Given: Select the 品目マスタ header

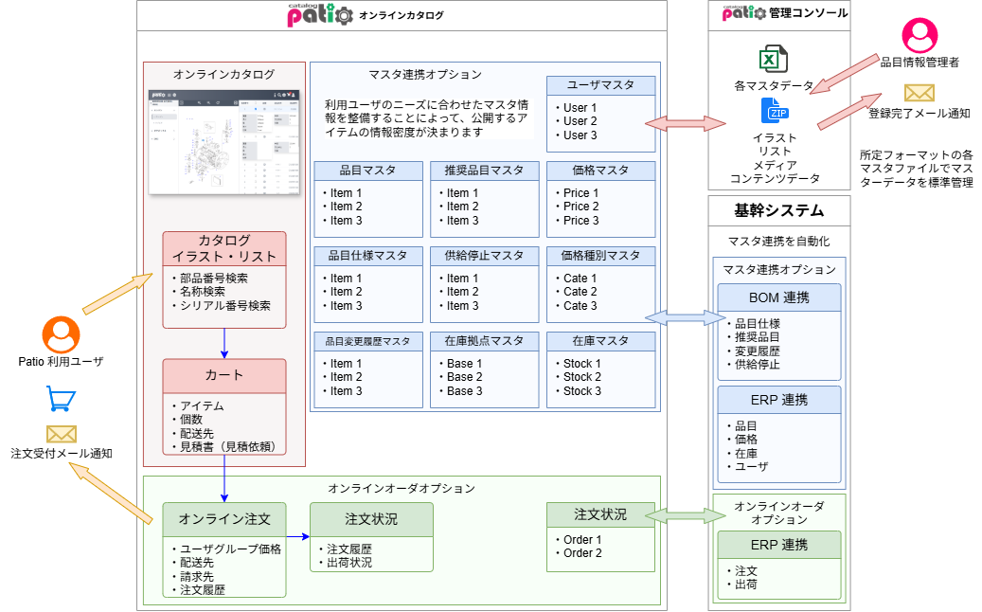Looking at the screenshot, I should 368,171.
